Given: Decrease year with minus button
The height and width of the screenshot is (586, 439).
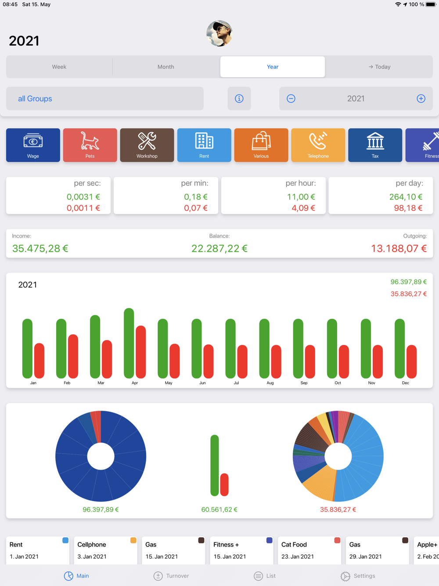Looking at the screenshot, I should pyautogui.click(x=291, y=98).
